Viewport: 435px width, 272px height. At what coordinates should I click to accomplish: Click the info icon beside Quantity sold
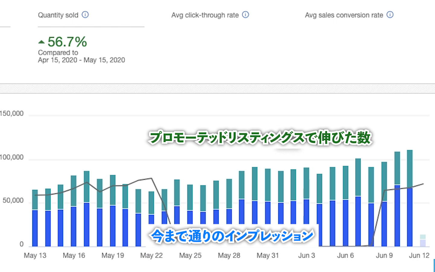pyautogui.click(x=85, y=15)
